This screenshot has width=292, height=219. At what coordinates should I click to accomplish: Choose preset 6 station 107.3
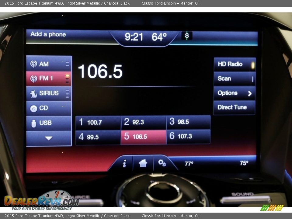click(x=188, y=137)
